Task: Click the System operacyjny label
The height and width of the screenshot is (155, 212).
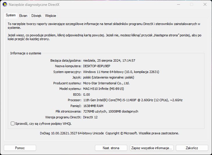Action: tap(67, 72)
